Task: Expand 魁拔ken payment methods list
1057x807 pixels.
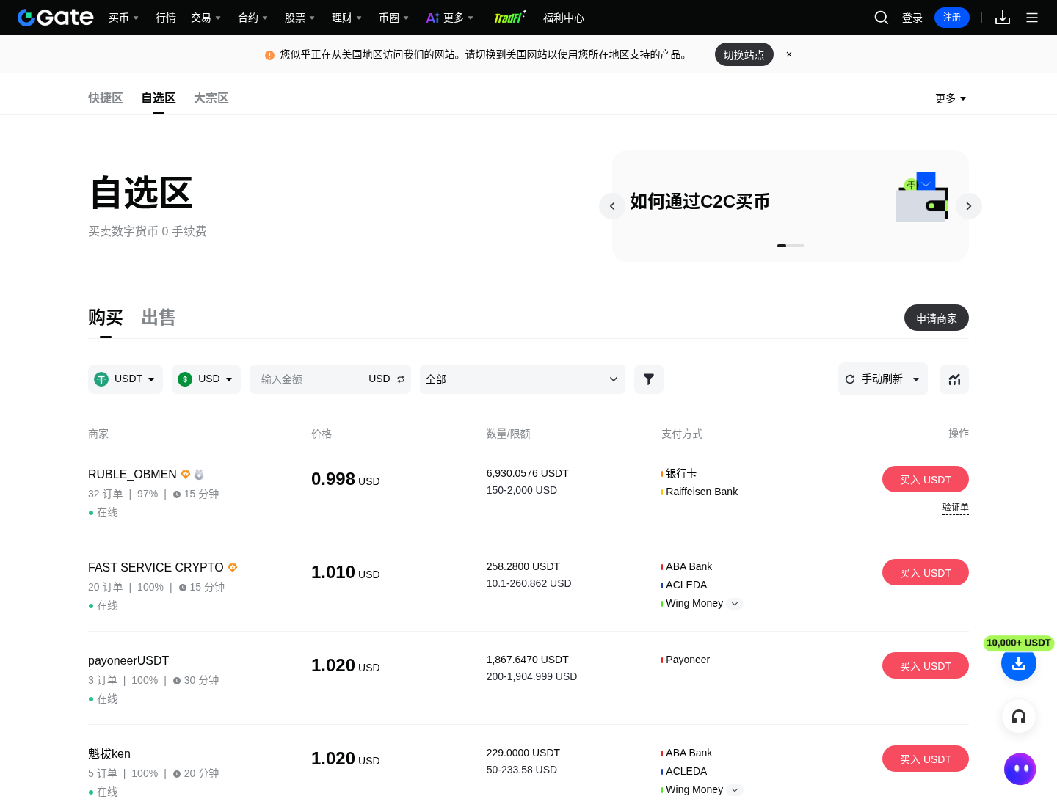Action: (735, 790)
